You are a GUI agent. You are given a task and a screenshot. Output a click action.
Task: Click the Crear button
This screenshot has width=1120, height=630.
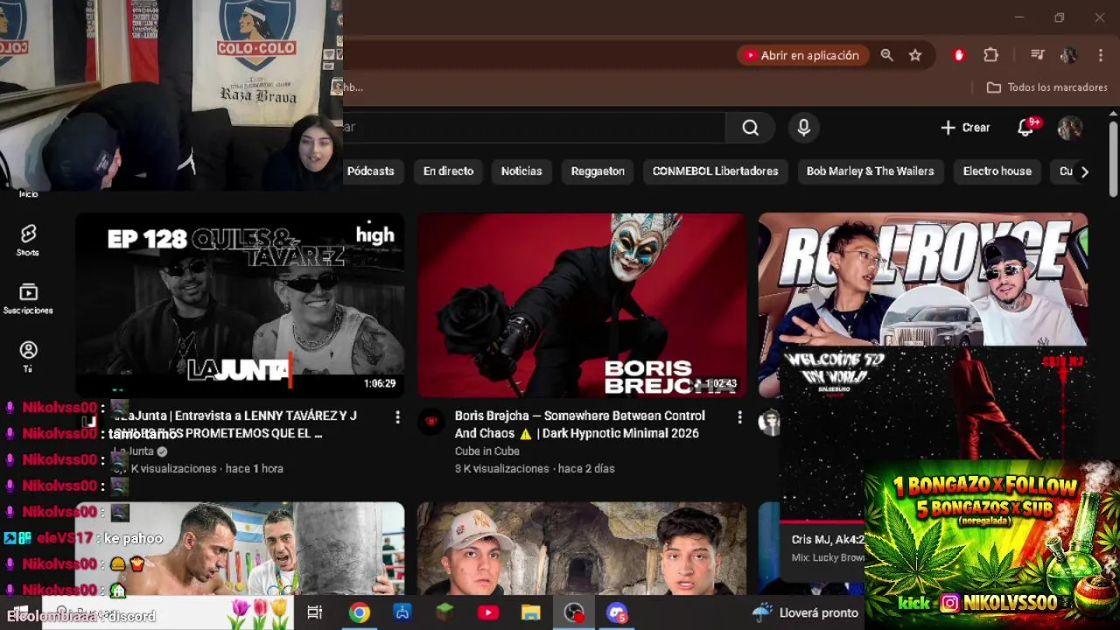pyautogui.click(x=965, y=128)
